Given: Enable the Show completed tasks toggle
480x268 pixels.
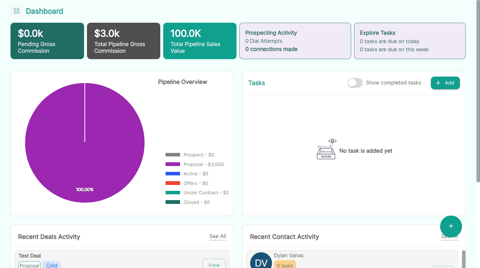Looking at the screenshot, I should click(355, 83).
